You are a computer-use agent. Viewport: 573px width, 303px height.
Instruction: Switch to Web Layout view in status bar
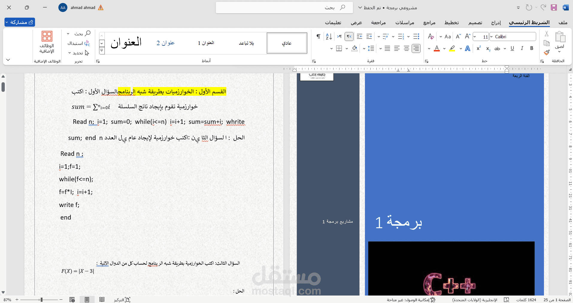click(72, 300)
